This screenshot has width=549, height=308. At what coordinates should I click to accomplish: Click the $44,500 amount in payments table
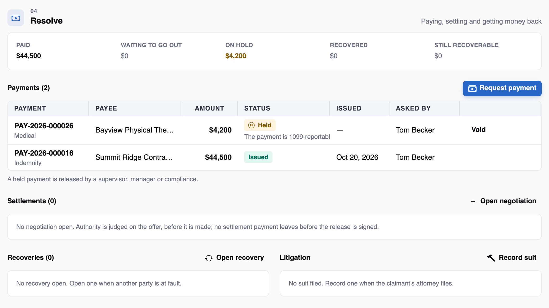point(218,157)
